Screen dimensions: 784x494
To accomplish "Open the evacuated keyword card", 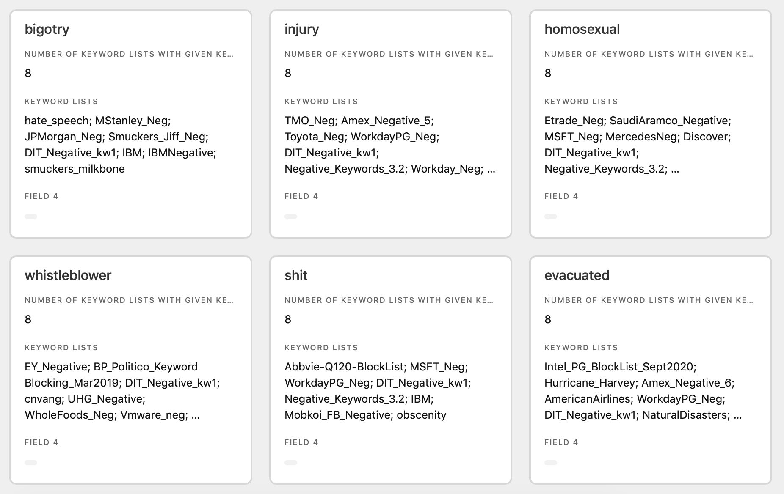I will pyautogui.click(x=577, y=275).
